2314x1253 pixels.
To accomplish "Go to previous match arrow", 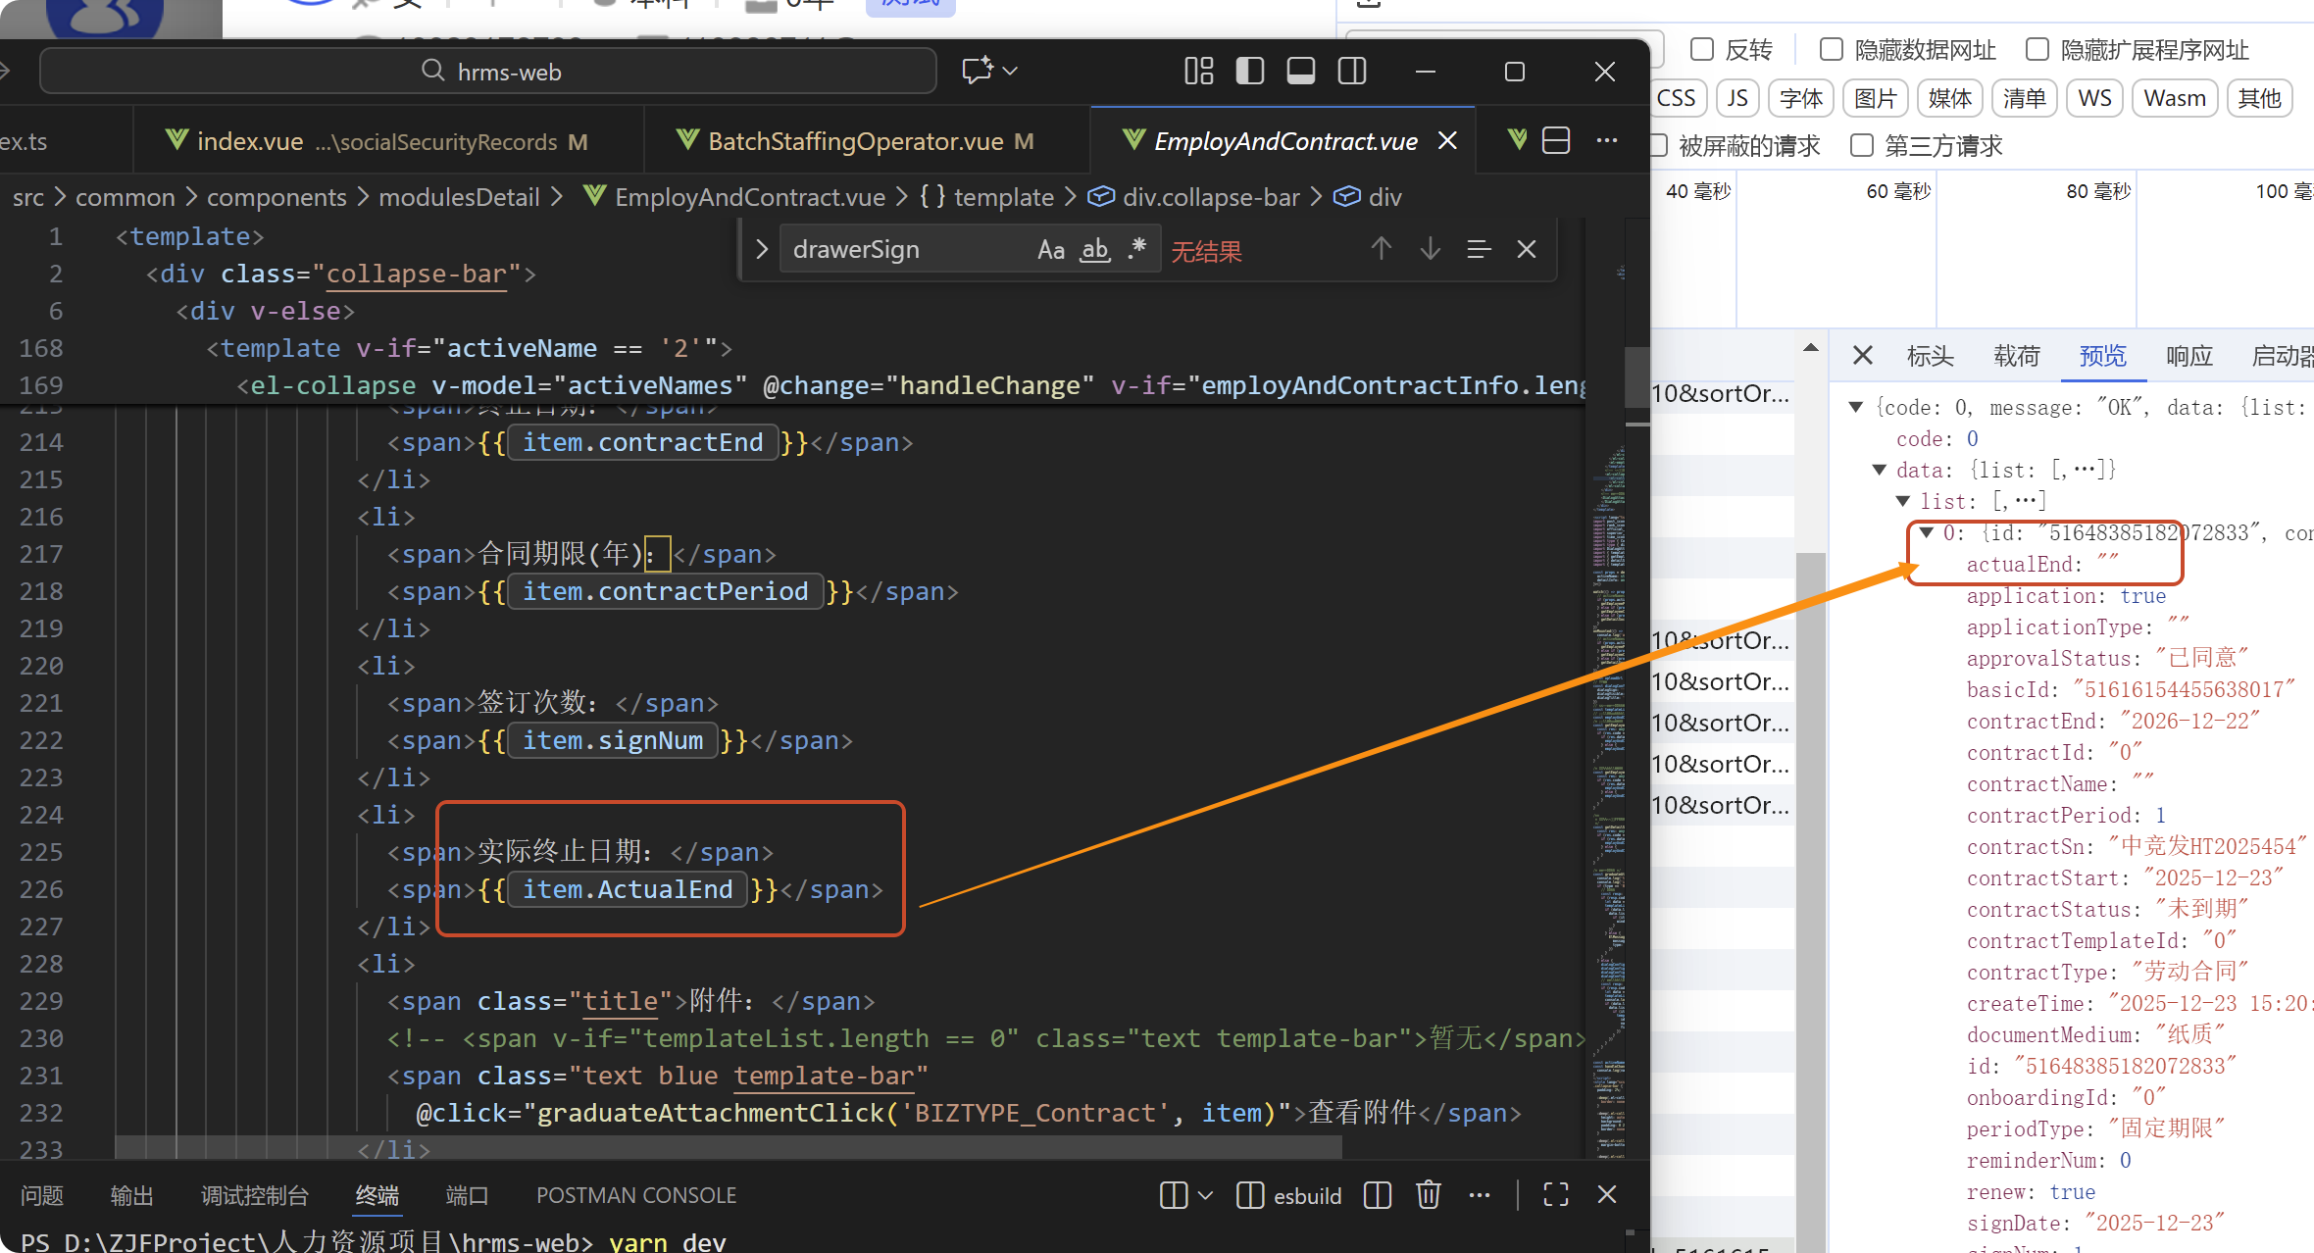I will point(1381,249).
